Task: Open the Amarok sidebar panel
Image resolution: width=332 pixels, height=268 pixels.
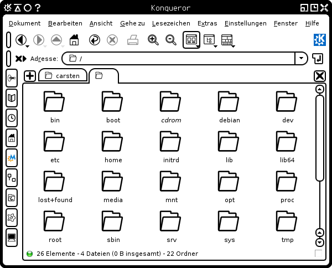Action: click(12, 78)
